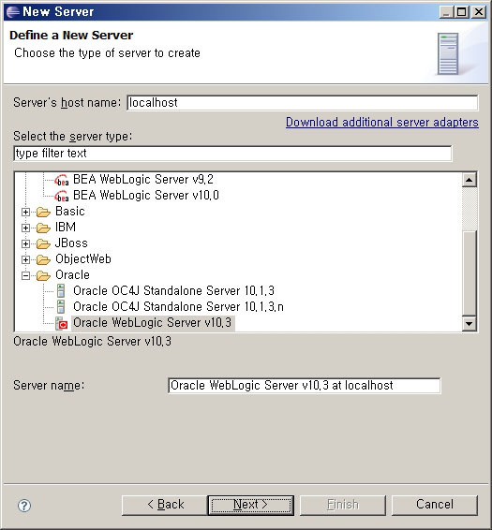The height and width of the screenshot is (530, 492).
Task: Select Oracle OC4J Standalone Server 10.1.3
Action: [x=173, y=290]
